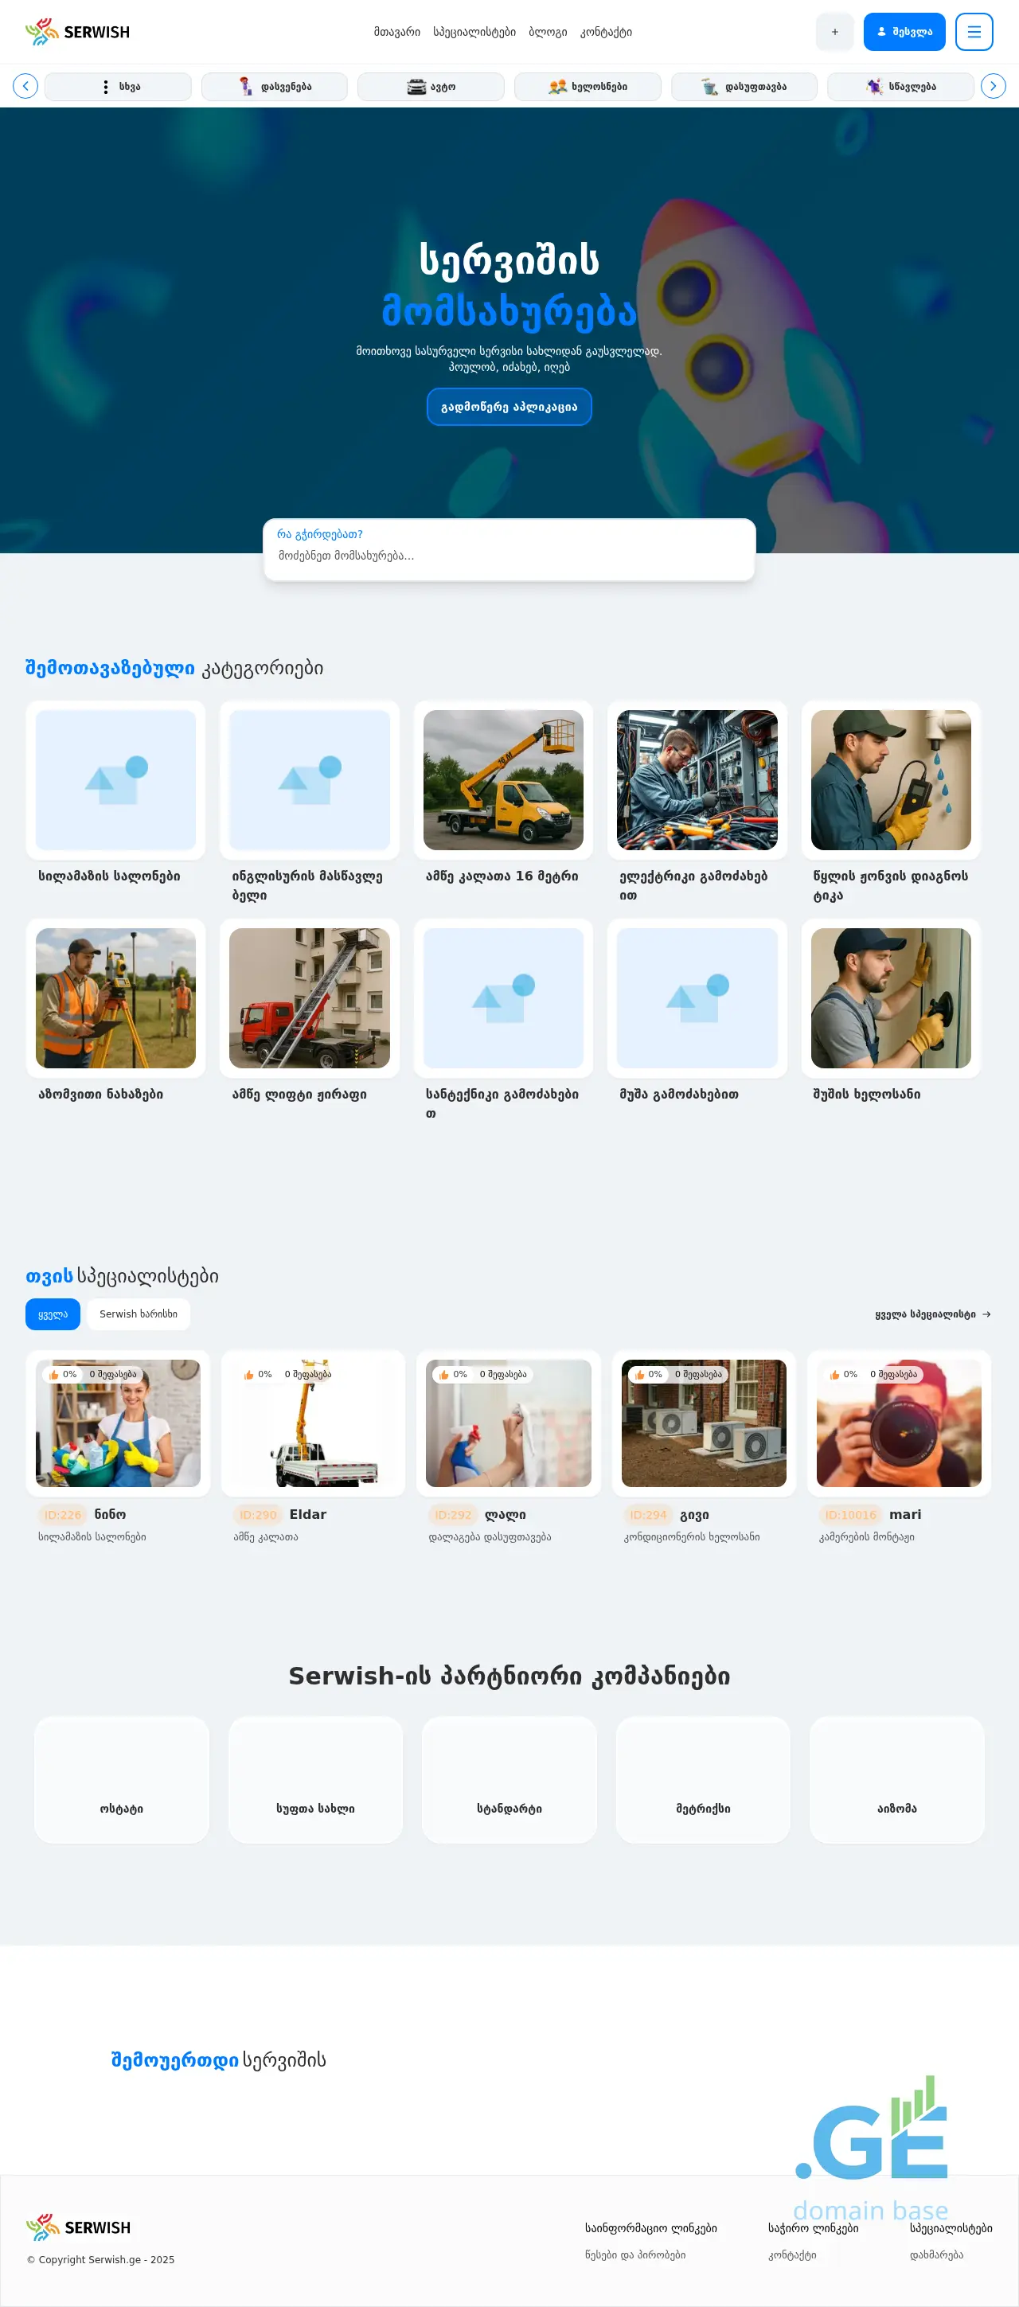Viewport: 1019px width, 2307px height.
Task: Select the 'ყველა' filter tab
Action: [x=53, y=1314]
